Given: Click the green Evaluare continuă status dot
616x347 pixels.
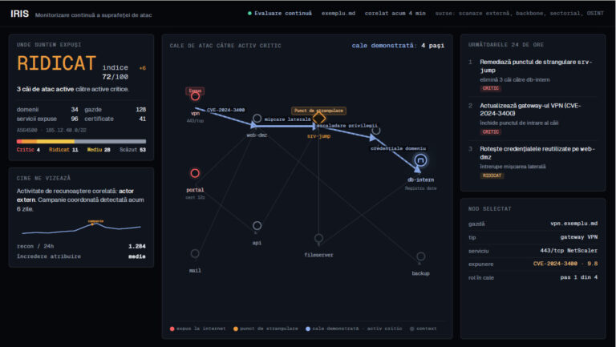Looking at the screenshot, I should pyautogui.click(x=249, y=14).
